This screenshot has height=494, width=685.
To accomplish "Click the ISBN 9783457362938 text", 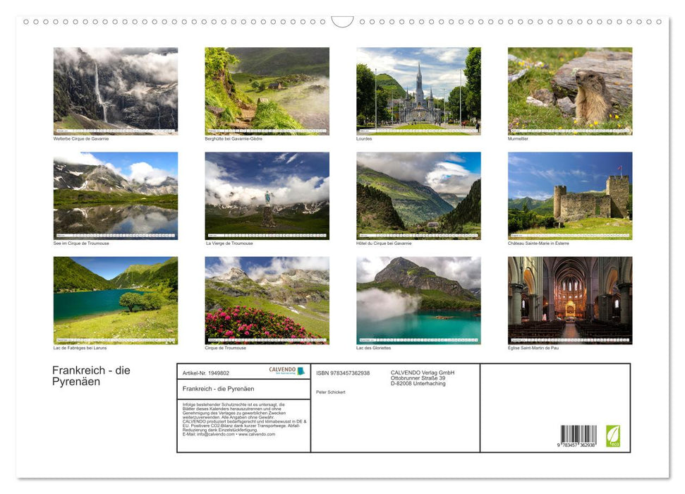I will point(343,373).
